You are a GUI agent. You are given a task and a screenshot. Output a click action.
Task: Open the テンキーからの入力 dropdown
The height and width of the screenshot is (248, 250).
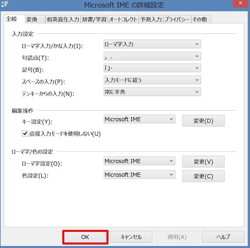152,92
